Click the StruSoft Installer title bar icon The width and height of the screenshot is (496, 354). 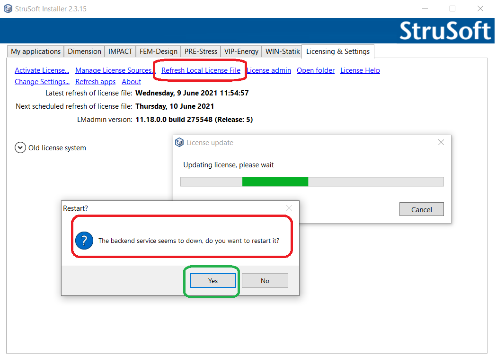coord(8,9)
